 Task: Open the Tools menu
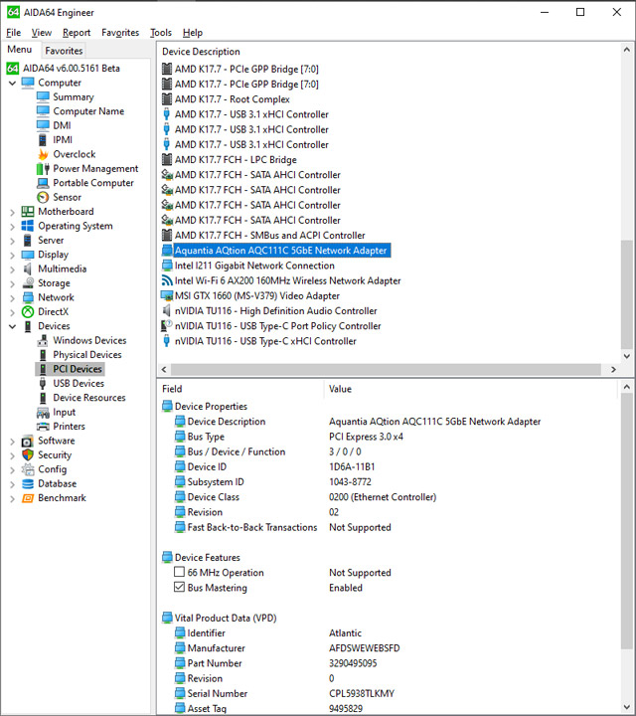point(161,33)
